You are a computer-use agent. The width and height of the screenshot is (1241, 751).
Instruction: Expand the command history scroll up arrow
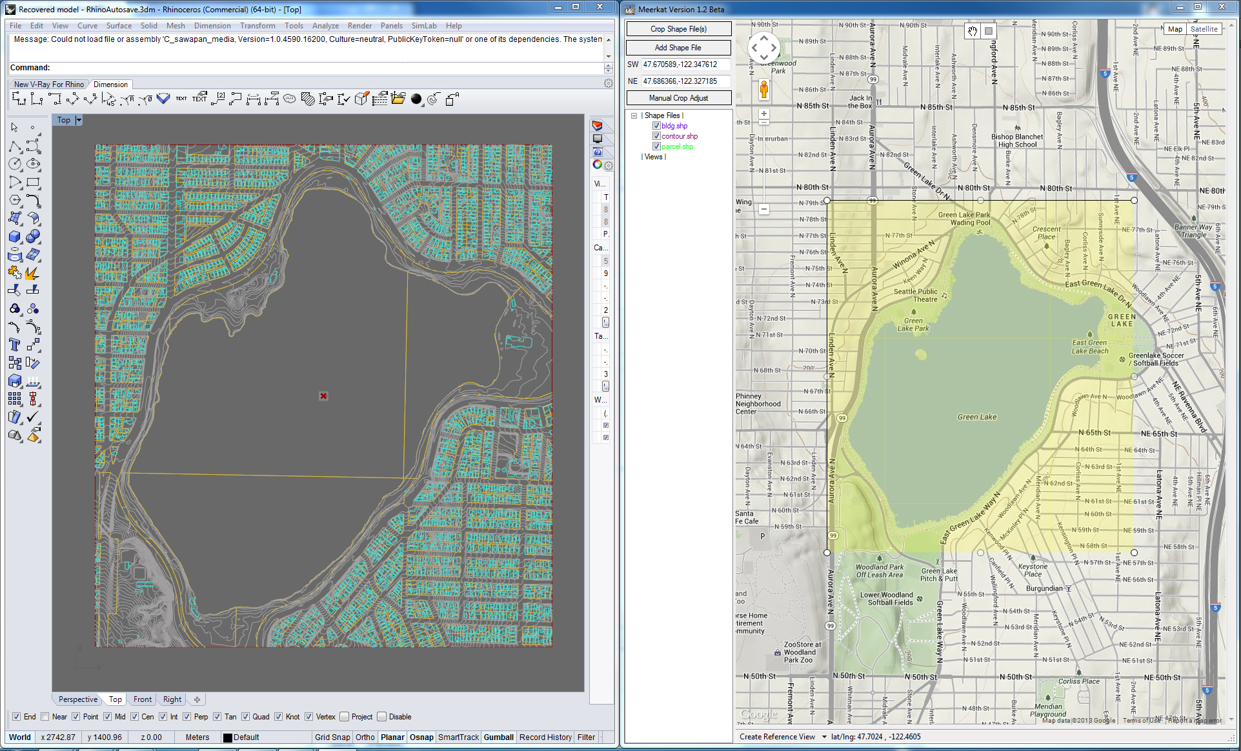click(x=608, y=40)
